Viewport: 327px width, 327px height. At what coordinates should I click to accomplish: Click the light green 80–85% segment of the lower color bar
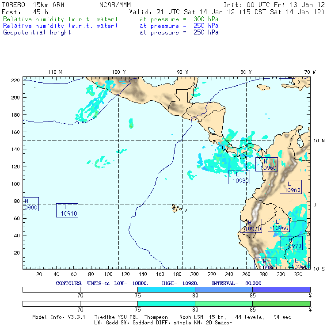point(224,304)
